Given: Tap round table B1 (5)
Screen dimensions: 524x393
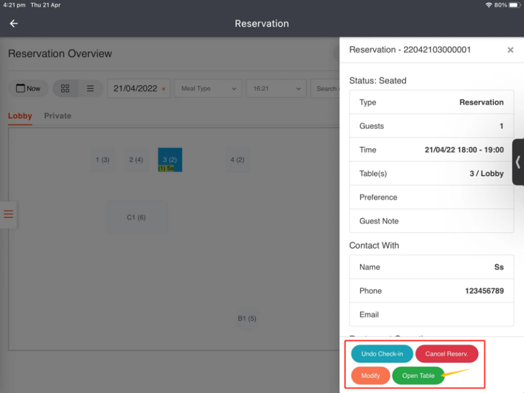Looking at the screenshot, I should click(x=247, y=319).
